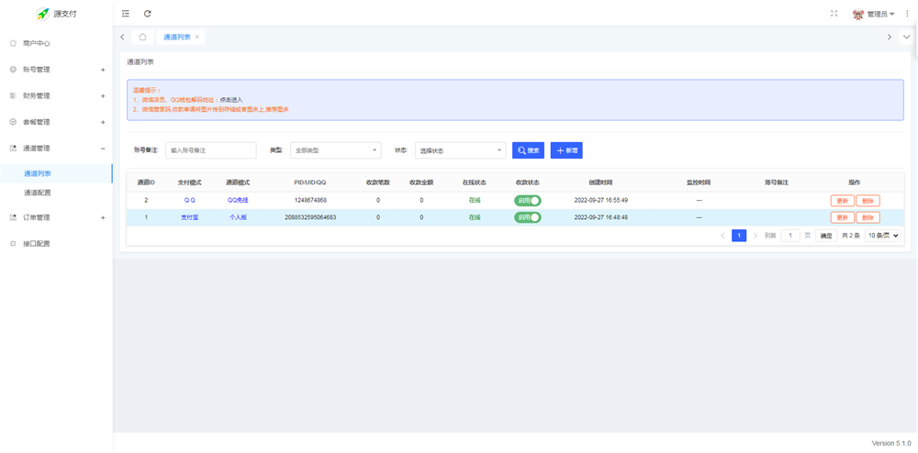Click the creation time 2022-09-27 16:55:49
This screenshot has width=918, height=453.
point(601,201)
